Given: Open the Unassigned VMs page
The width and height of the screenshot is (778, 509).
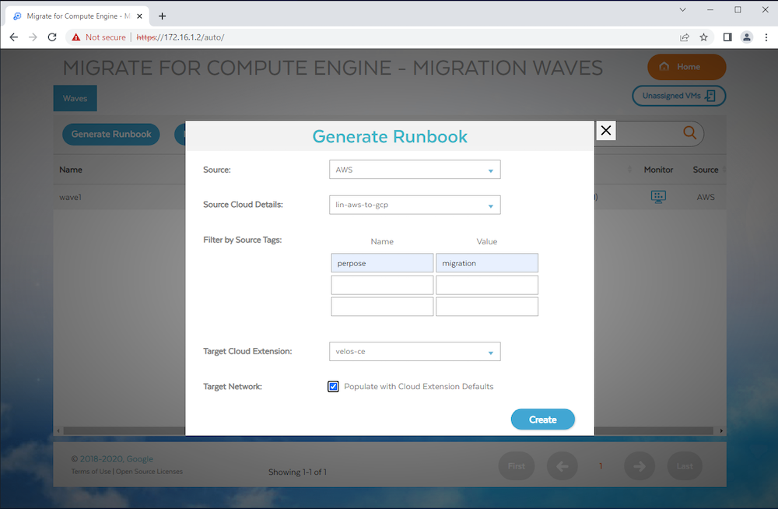Looking at the screenshot, I should coord(678,96).
